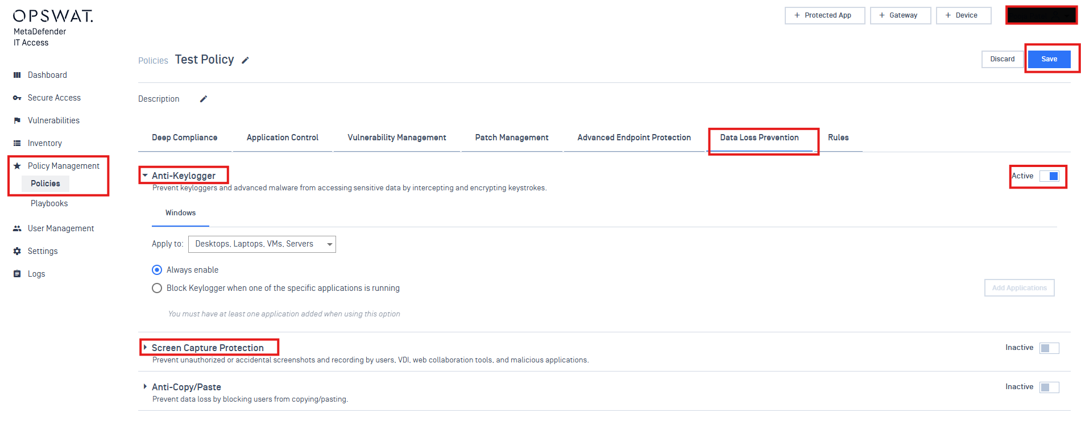
Task: Click the Secure Access key icon
Action: coord(17,98)
